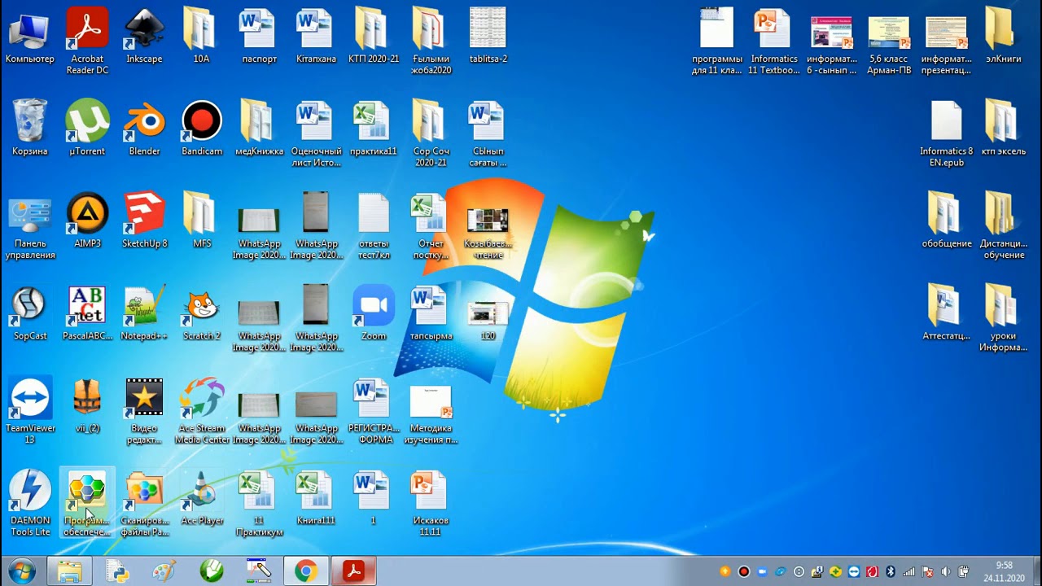Select the Bandicam desktop icon
1042x586 pixels.
click(202, 128)
